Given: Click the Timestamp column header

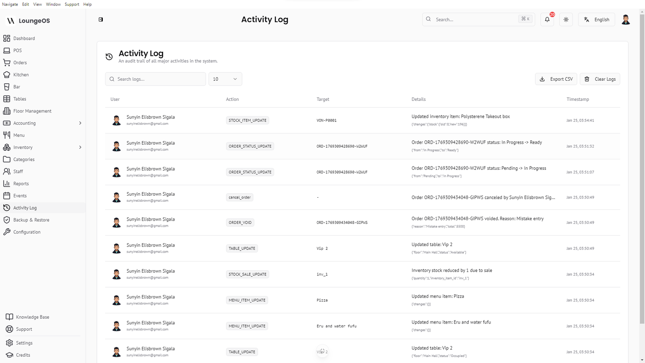Looking at the screenshot, I should tap(578, 99).
